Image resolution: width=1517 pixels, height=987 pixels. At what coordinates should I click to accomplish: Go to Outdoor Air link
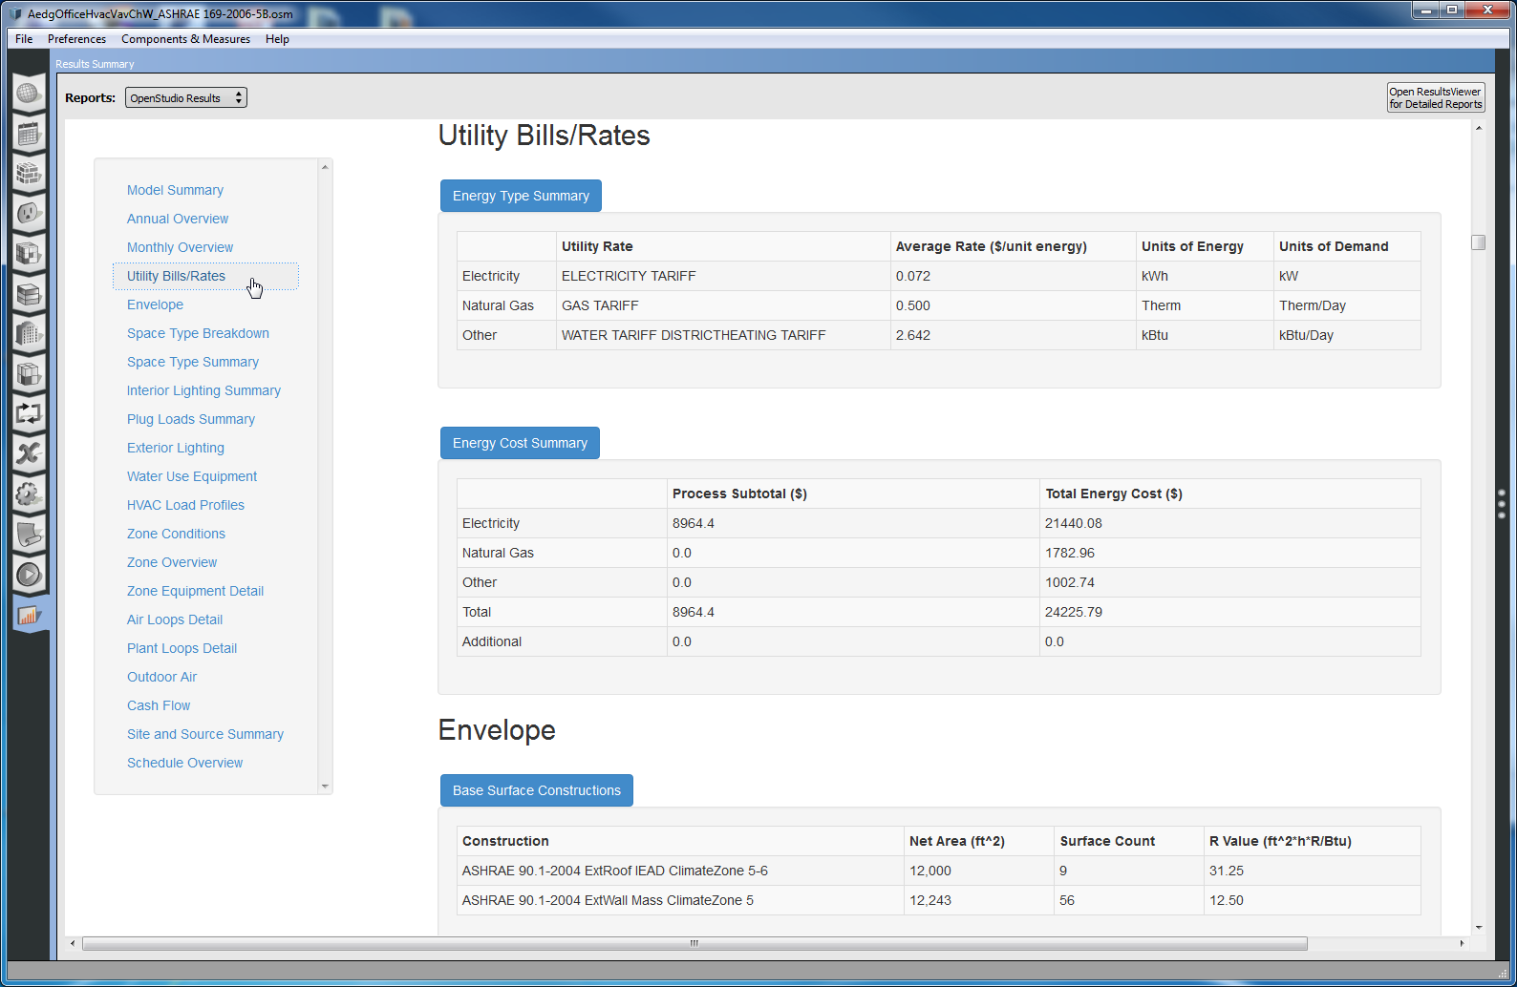click(161, 677)
